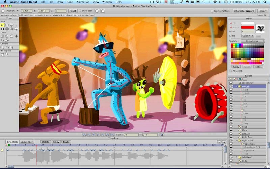The width and height of the screenshot is (270, 169).
Task: Click the plus-shaped layer origin tool
Action: coord(16,36)
